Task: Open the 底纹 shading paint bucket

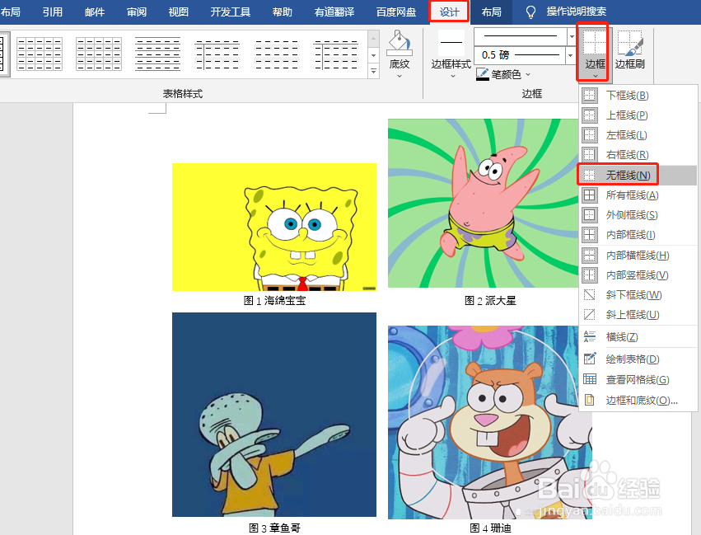Action: (x=400, y=43)
